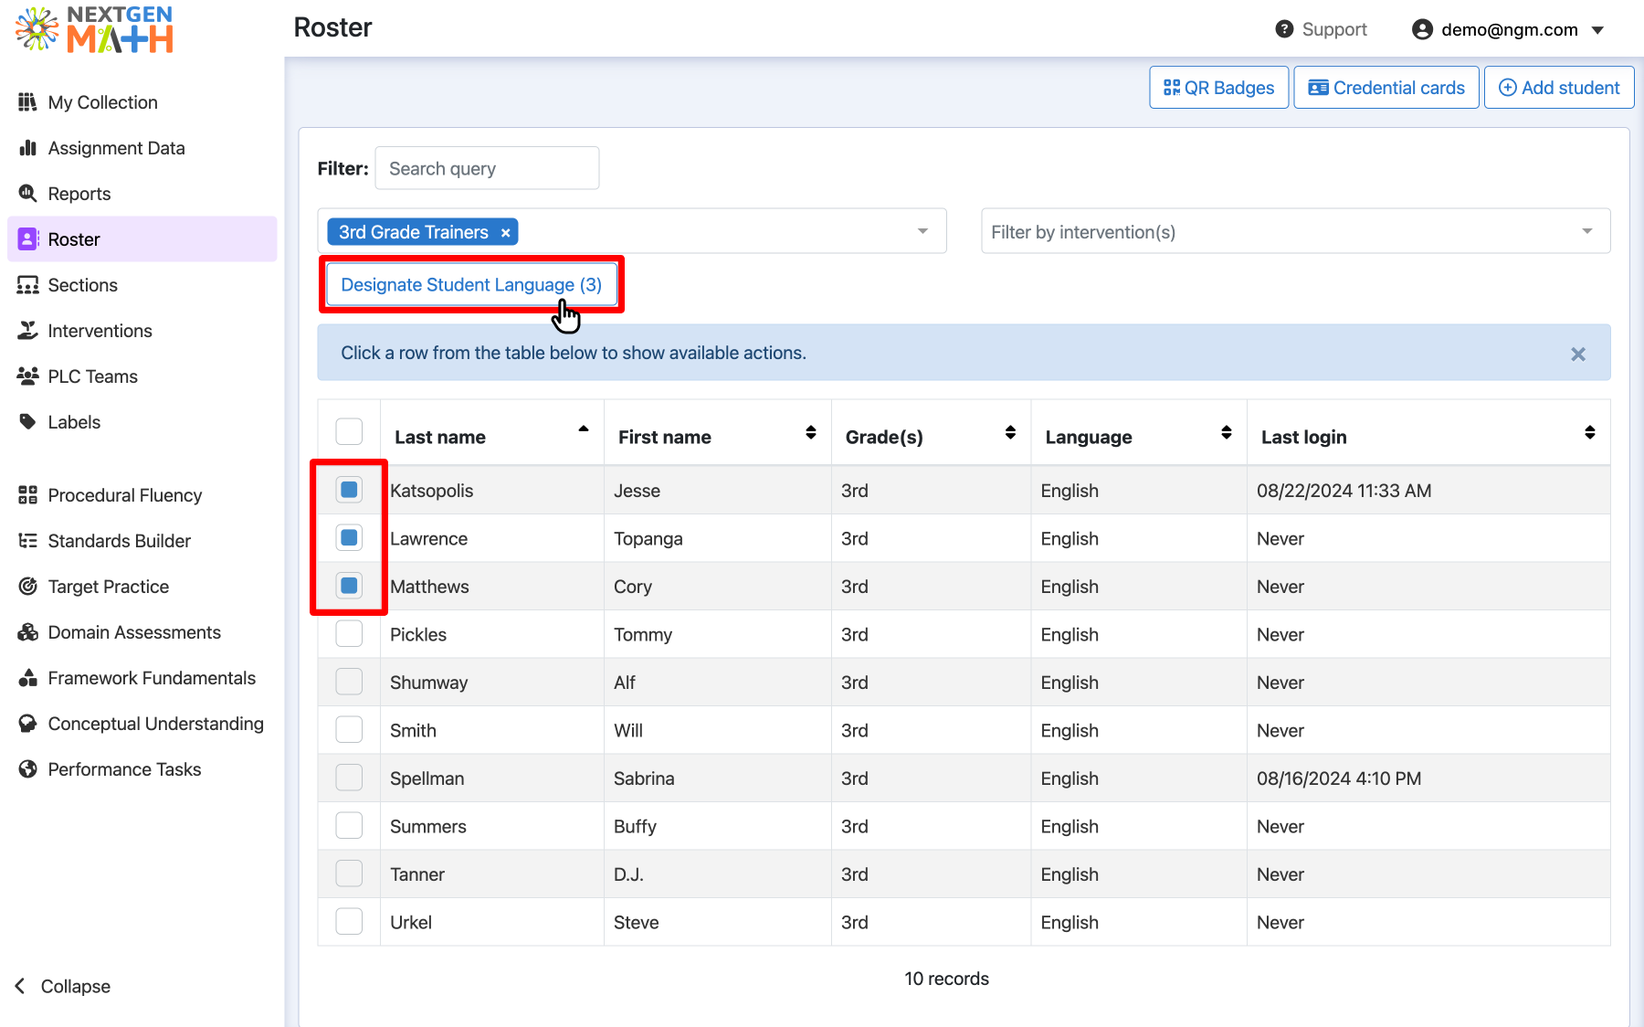This screenshot has height=1027, width=1644.
Task: Open the Support link
Action: [x=1322, y=29]
